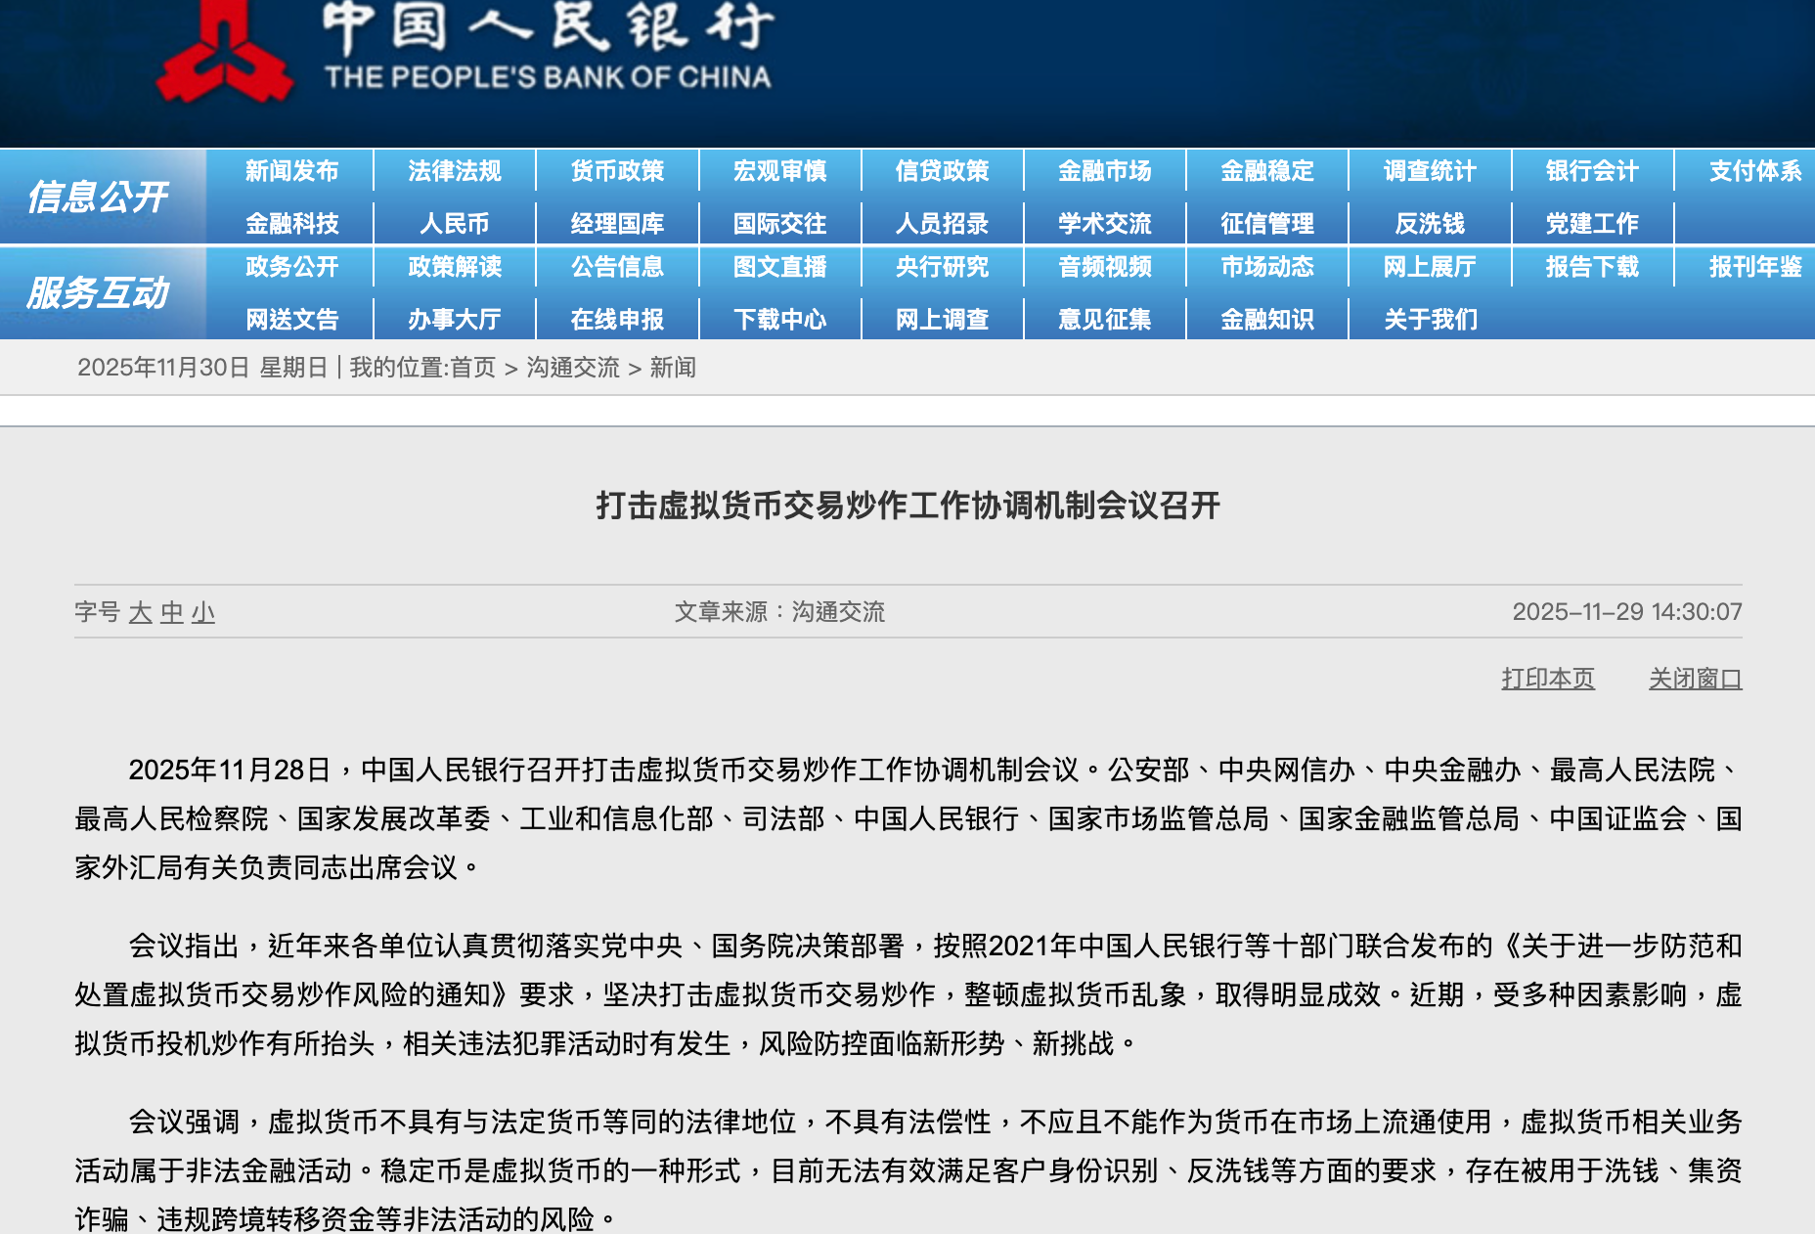The width and height of the screenshot is (1815, 1234).
Task: Click the 服务互动 category header
Action: click(99, 292)
